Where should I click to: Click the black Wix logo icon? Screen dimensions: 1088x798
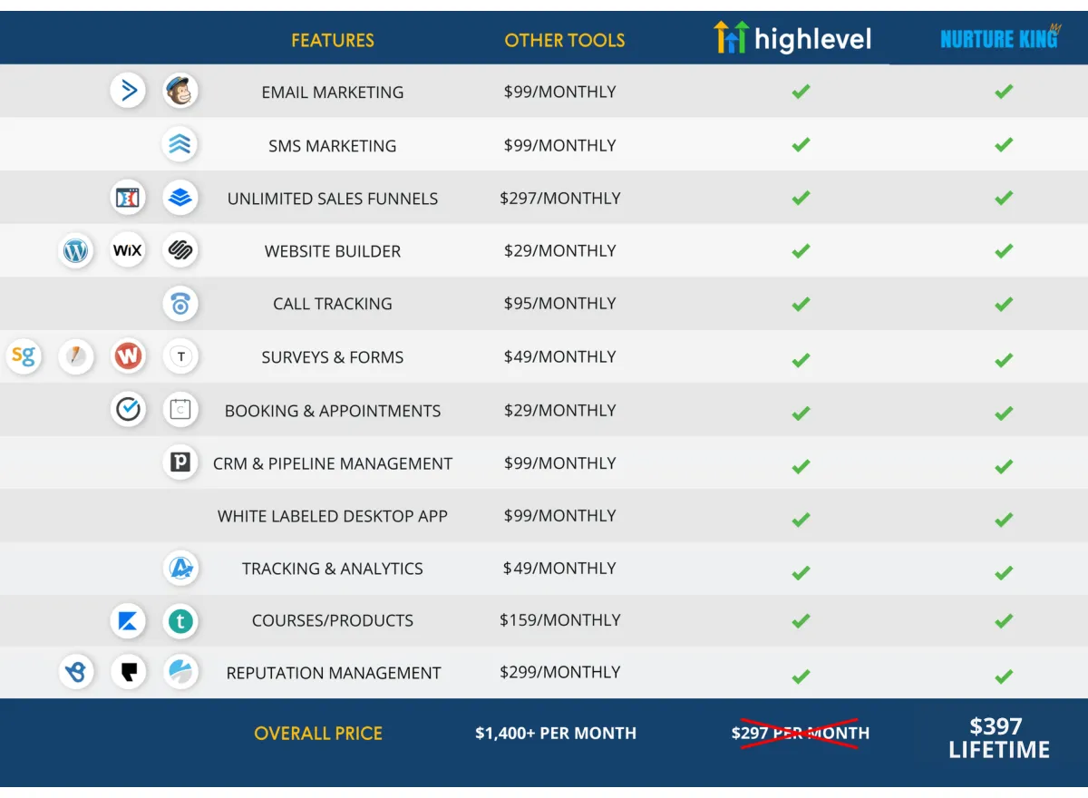point(128,249)
